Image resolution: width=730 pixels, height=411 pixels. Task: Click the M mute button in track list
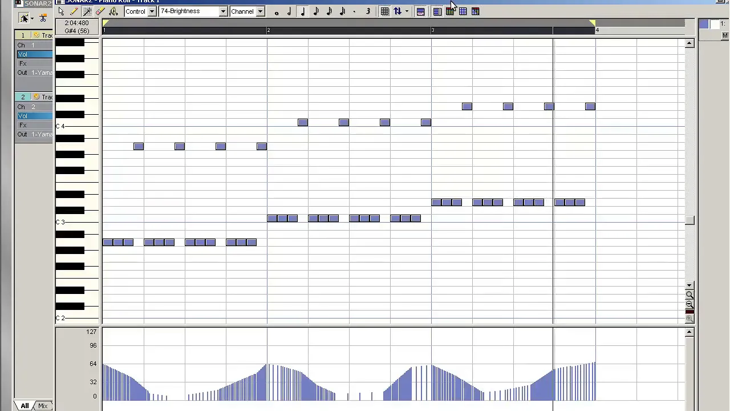click(725, 35)
